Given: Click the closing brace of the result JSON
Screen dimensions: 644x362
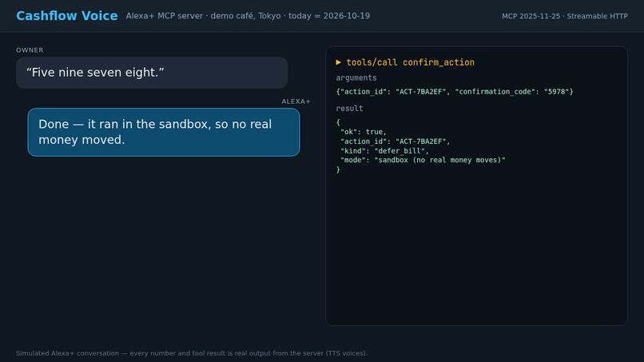Looking at the screenshot, I should pyautogui.click(x=338, y=169).
